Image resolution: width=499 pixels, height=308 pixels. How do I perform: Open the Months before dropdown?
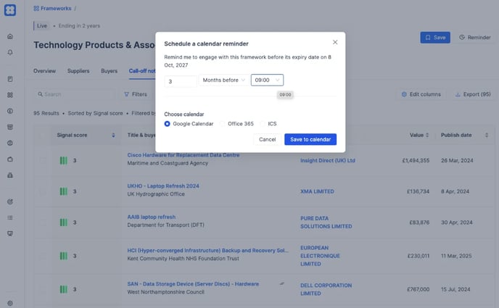[223, 80]
